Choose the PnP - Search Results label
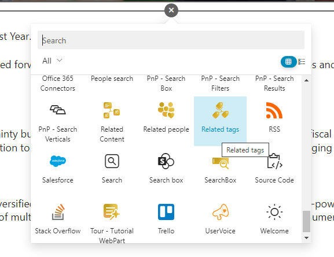The height and width of the screenshot is (257, 334). tap(274, 83)
